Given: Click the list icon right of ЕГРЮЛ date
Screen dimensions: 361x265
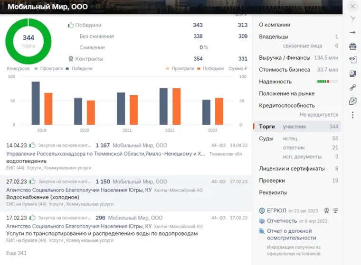Looking at the screenshot, I should point(335,210).
